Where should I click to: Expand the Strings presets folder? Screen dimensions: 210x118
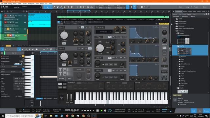tap(178, 81)
